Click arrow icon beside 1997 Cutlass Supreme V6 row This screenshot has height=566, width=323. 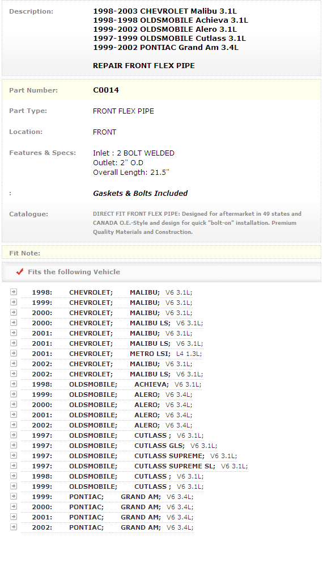(x=14, y=455)
